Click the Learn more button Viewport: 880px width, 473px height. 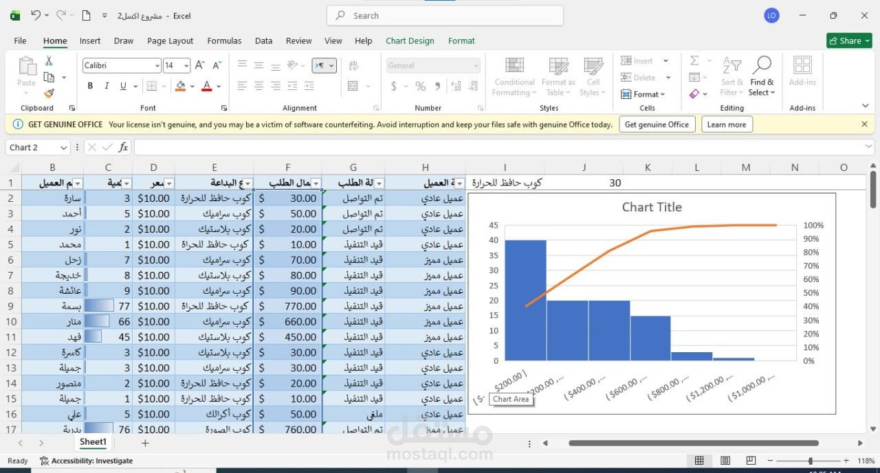point(727,124)
